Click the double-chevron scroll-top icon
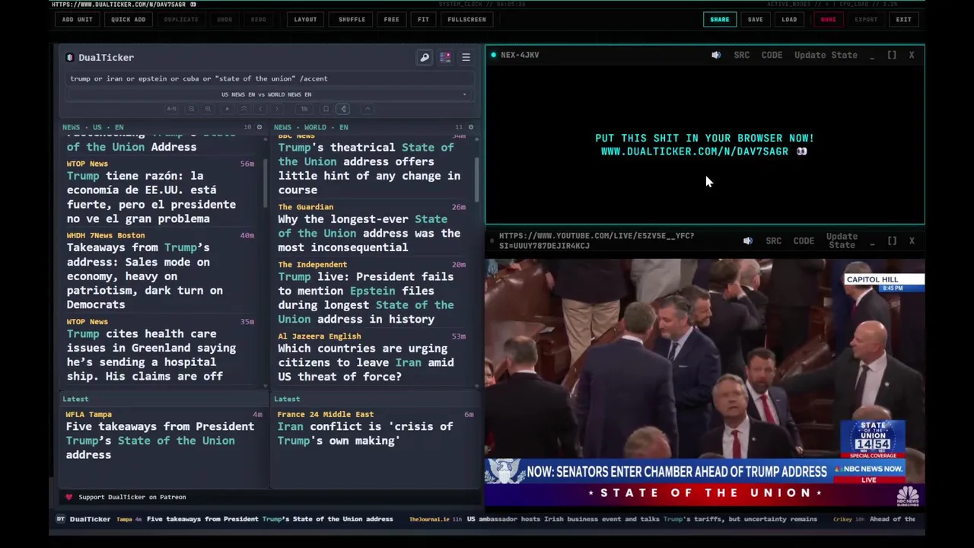 (x=244, y=109)
